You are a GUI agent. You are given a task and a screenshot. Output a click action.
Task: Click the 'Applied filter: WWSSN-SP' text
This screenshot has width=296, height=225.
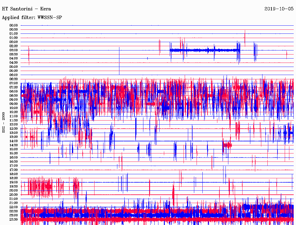pyautogui.click(x=32, y=18)
